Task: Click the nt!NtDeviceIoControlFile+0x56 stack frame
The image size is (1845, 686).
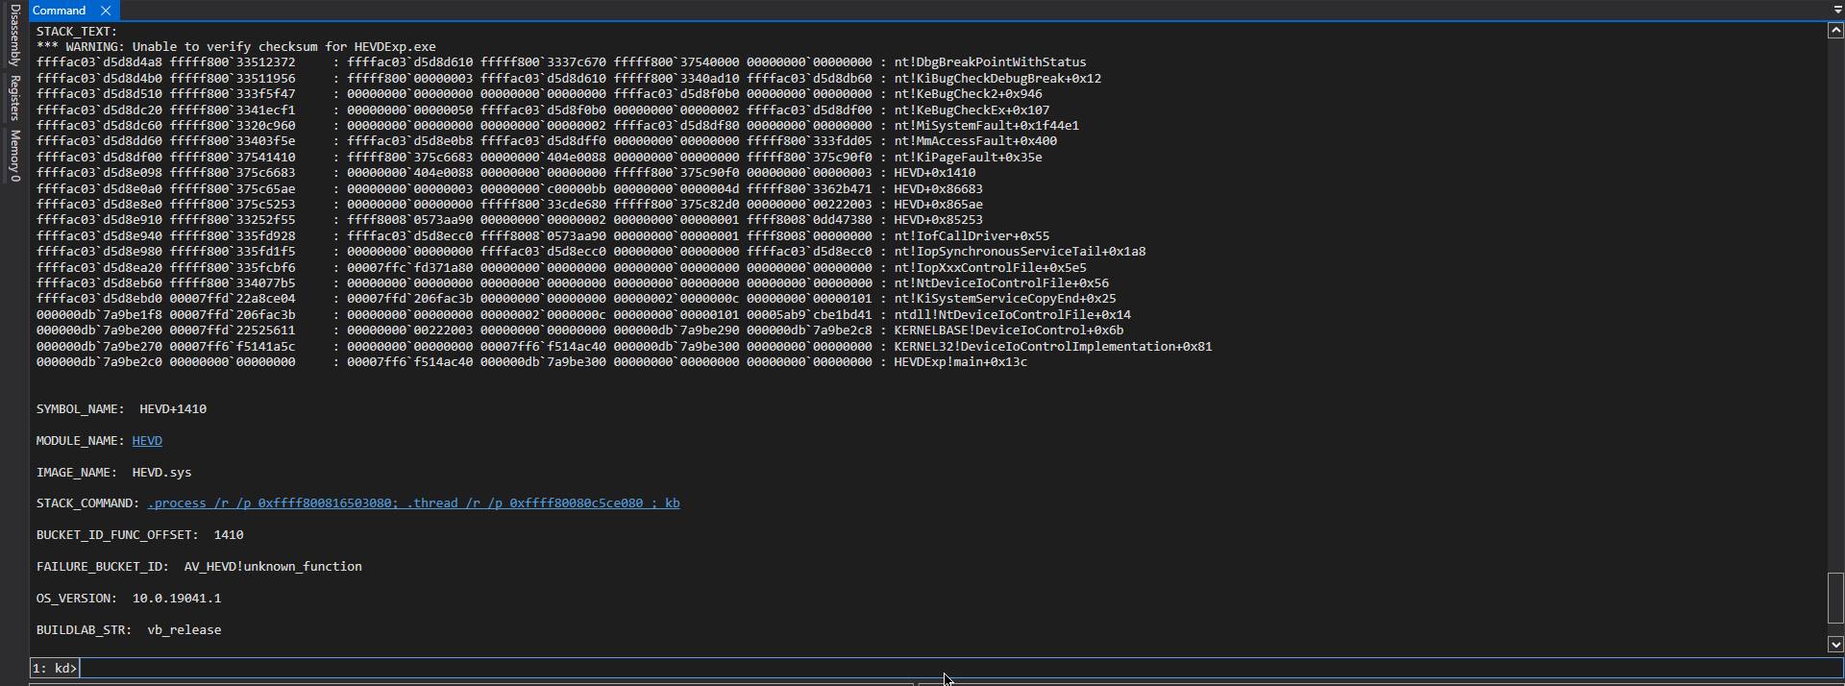Action: 1001,283
